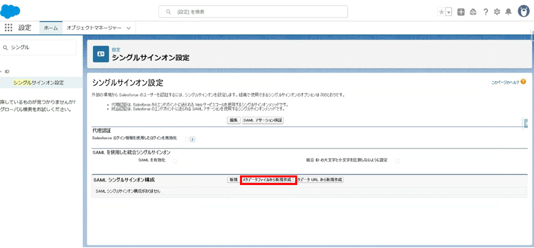Open the App Launcher grid icon
This screenshot has width=534, height=248.
pyautogui.click(x=8, y=28)
